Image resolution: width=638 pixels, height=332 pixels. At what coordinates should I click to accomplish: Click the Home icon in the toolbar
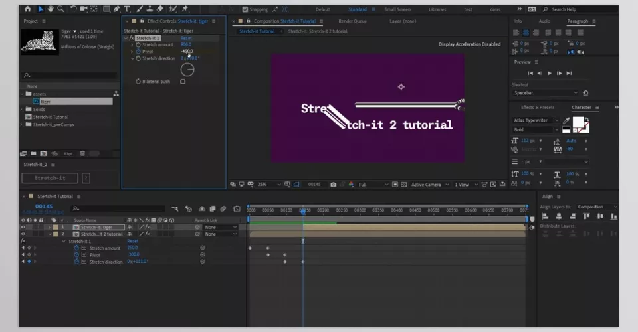[x=28, y=9]
